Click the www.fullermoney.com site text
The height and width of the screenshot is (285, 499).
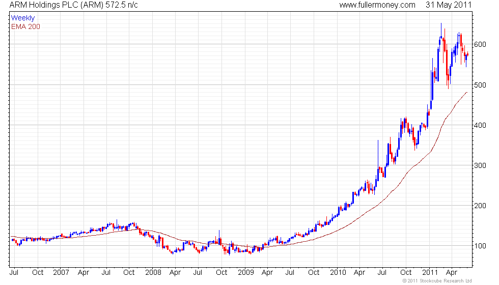click(x=377, y=5)
